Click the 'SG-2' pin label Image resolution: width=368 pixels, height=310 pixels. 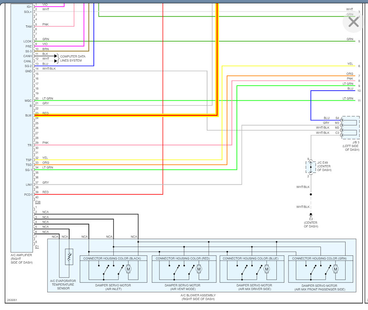(x=28, y=66)
